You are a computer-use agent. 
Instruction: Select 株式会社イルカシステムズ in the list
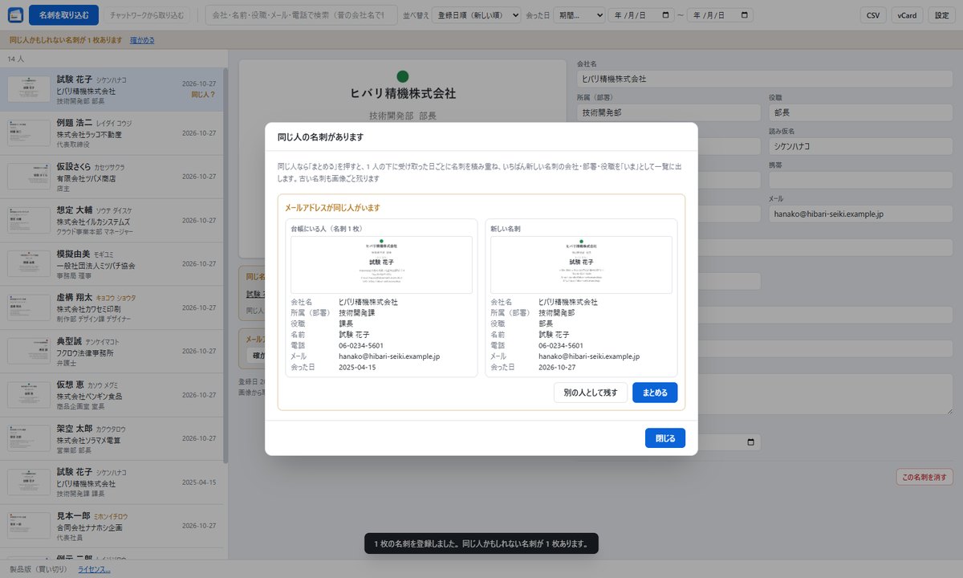[93, 222]
